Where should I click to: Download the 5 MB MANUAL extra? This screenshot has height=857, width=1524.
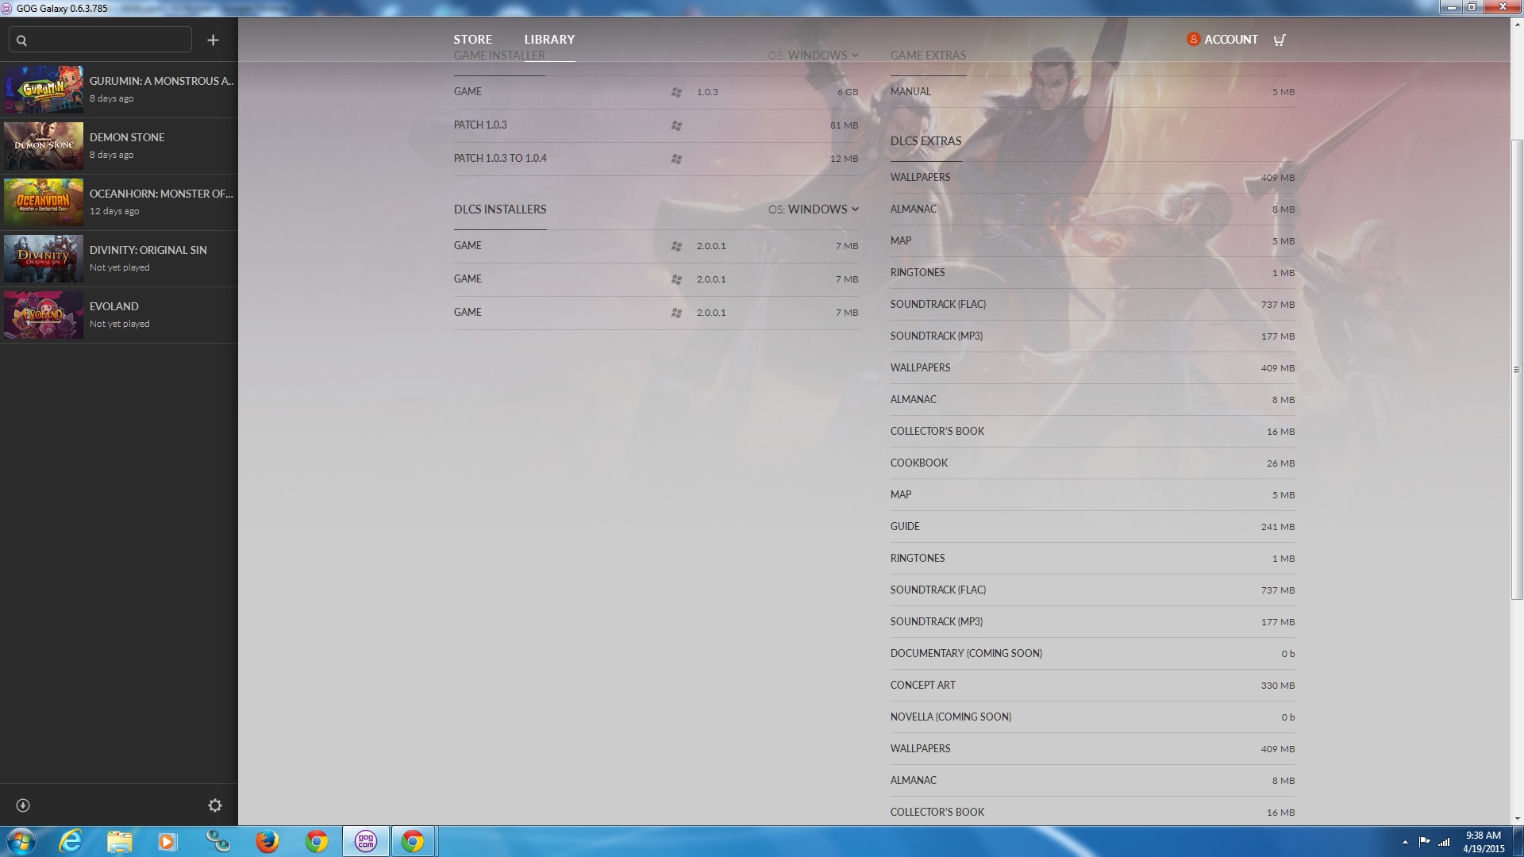point(1092,92)
